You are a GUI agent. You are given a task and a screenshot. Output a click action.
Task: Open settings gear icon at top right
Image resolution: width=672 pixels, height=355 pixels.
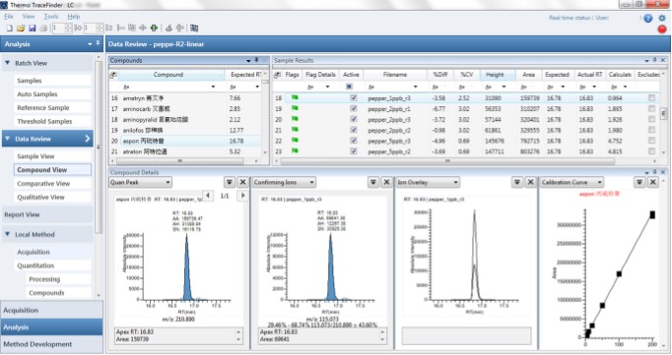(662, 18)
